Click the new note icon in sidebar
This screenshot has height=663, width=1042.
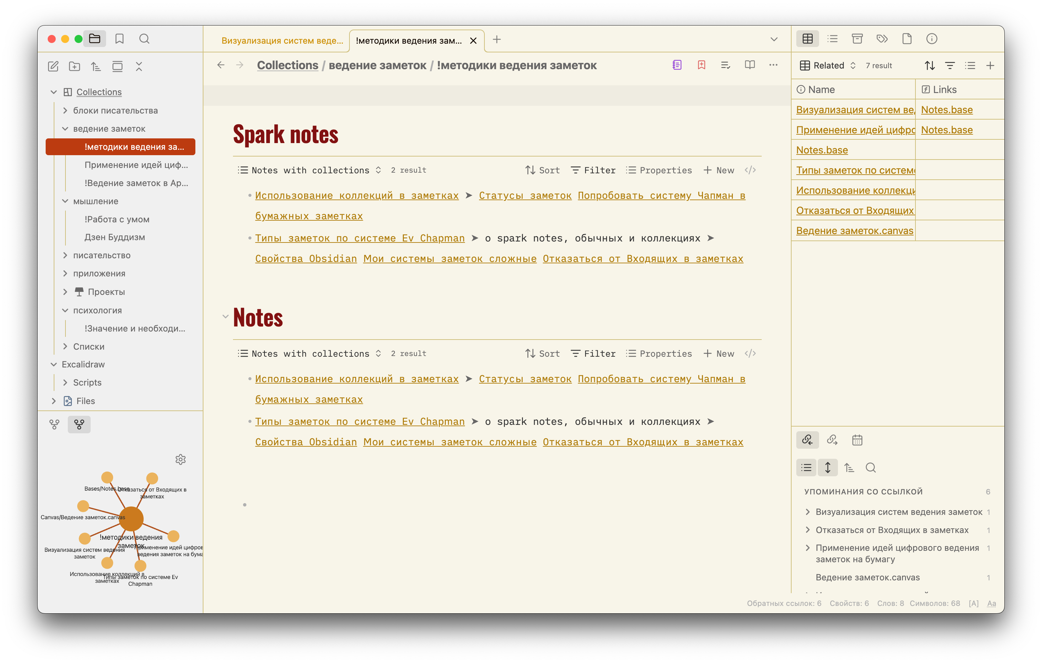click(53, 66)
